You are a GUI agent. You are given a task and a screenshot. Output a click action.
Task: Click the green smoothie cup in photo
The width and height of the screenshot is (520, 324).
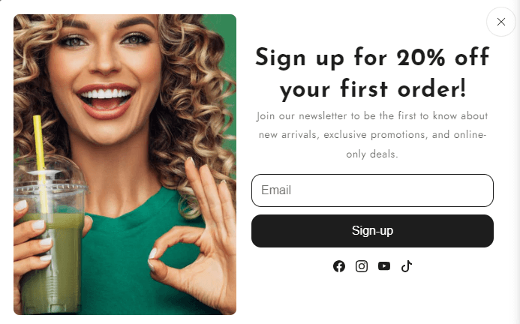[49, 245]
